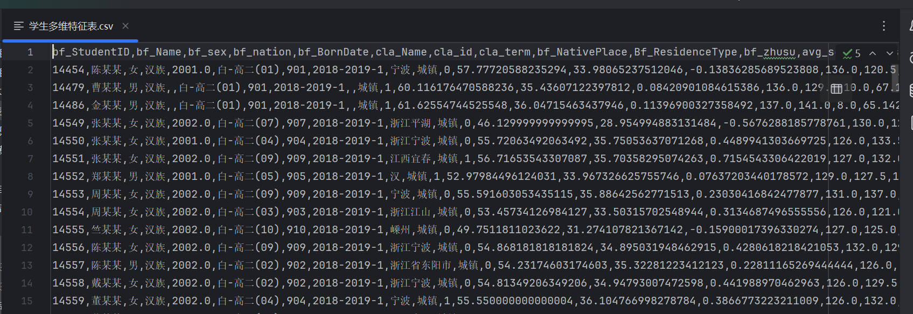Jump to next highlighted problem arrow
Image resolution: width=913 pixels, height=314 pixels.
pos(889,53)
